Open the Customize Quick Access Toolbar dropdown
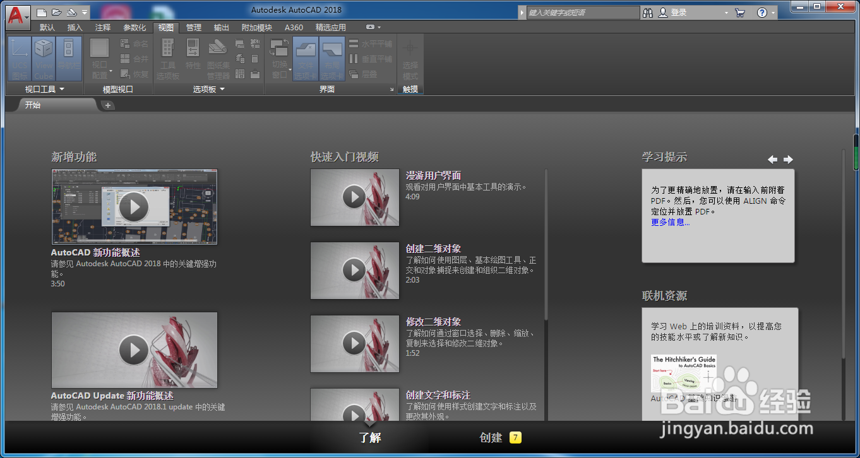The width and height of the screenshot is (860, 458). (x=85, y=12)
